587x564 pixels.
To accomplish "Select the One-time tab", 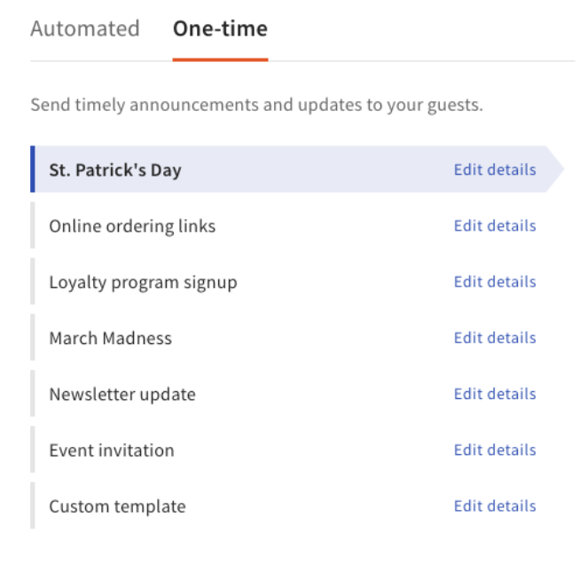I will coord(220,29).
